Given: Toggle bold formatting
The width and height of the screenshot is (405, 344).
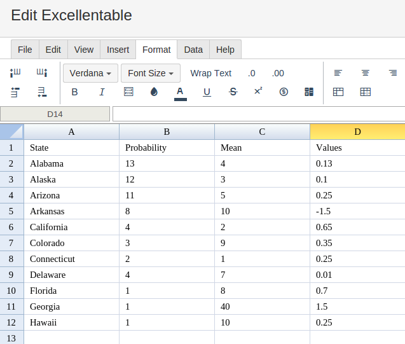Looking at the screenshot, I should point(74,92).
